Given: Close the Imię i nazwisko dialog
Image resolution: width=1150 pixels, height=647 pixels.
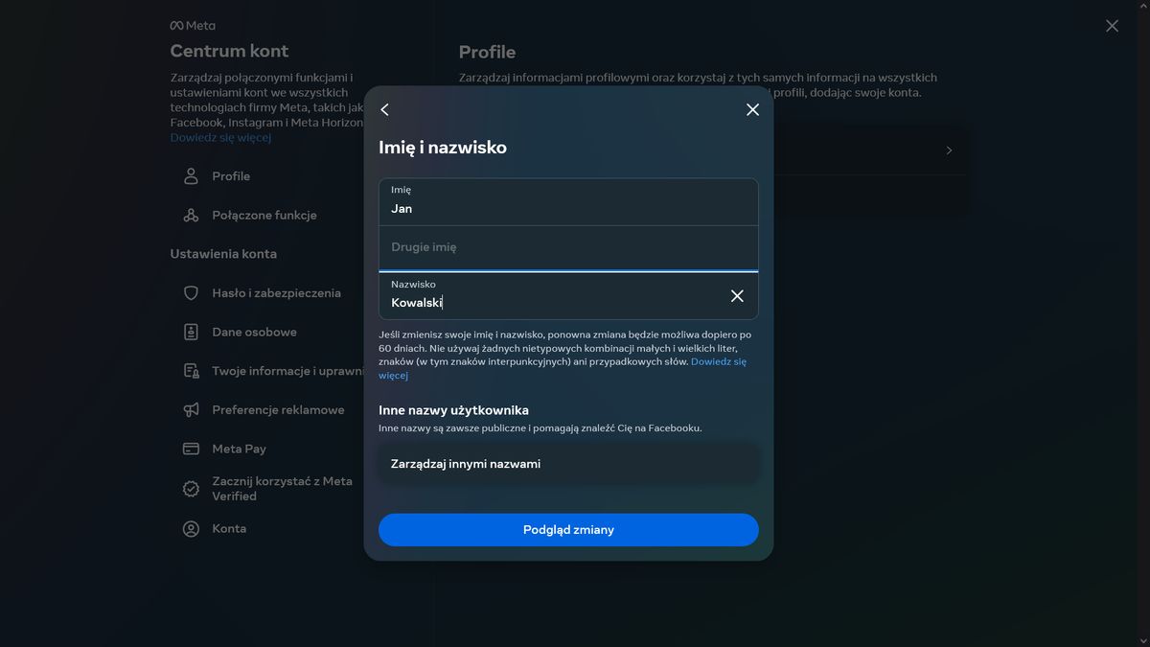Looking at the screenshot, I should pos(752,109).
